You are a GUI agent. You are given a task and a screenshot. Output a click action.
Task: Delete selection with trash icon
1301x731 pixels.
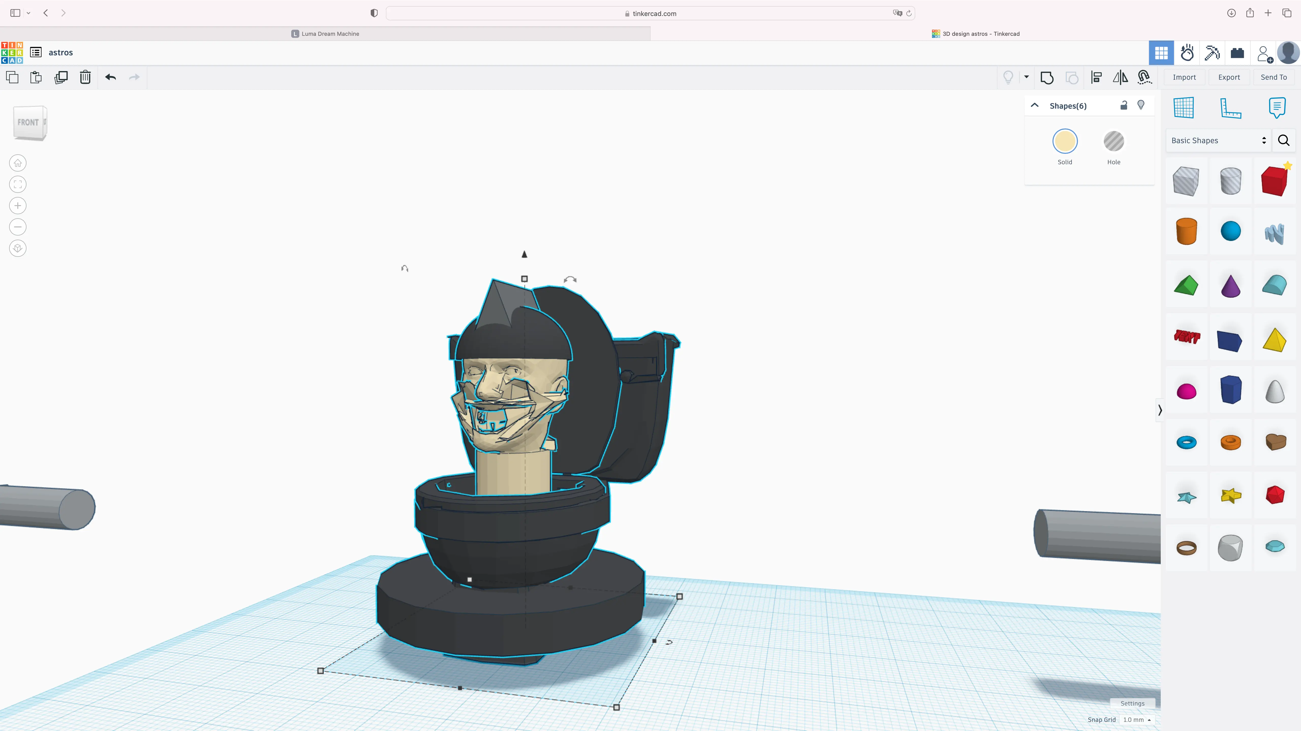click(x=85, y=77)
